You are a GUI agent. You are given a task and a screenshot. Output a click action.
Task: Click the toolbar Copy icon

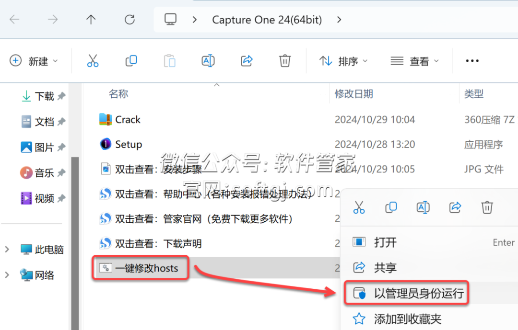click(131, 61)
